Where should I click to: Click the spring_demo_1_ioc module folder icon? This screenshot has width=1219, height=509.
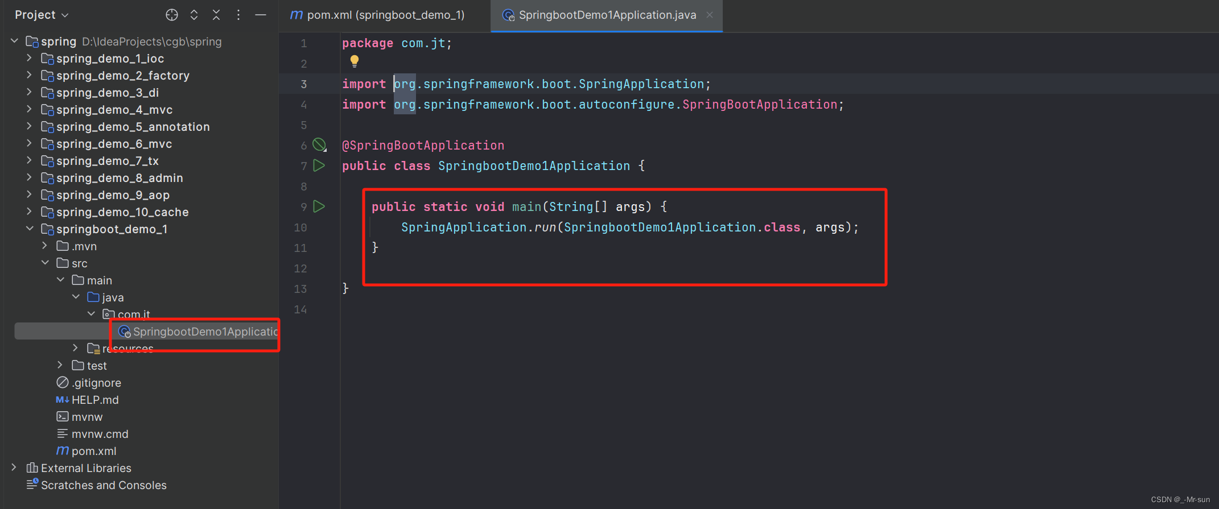coord(47,59)
